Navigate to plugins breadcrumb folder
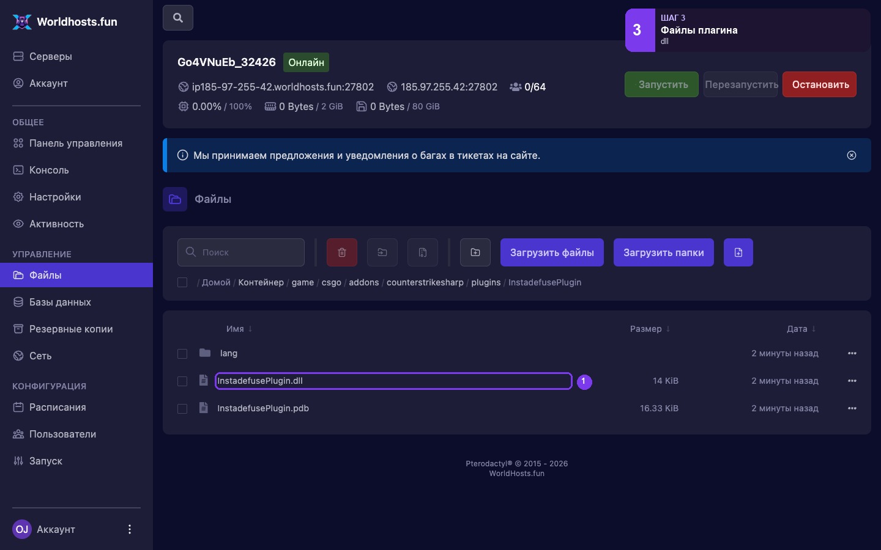 click(x=486, y=282)
